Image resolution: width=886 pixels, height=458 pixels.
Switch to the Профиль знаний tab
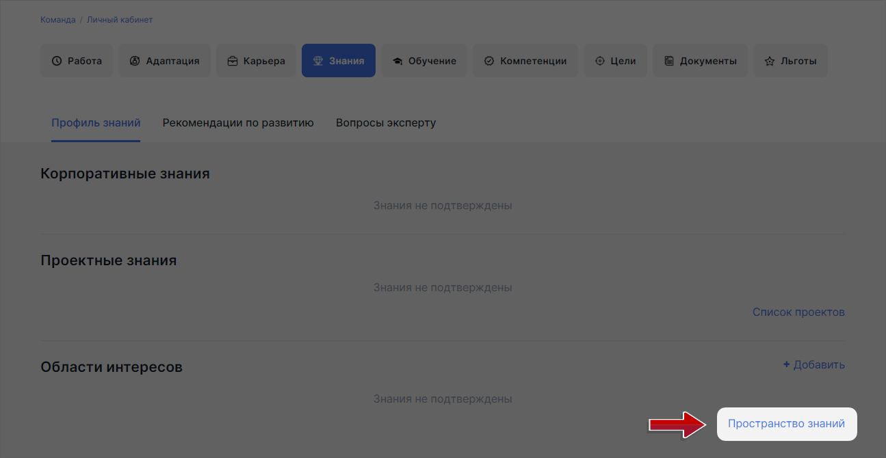(96, 122)
